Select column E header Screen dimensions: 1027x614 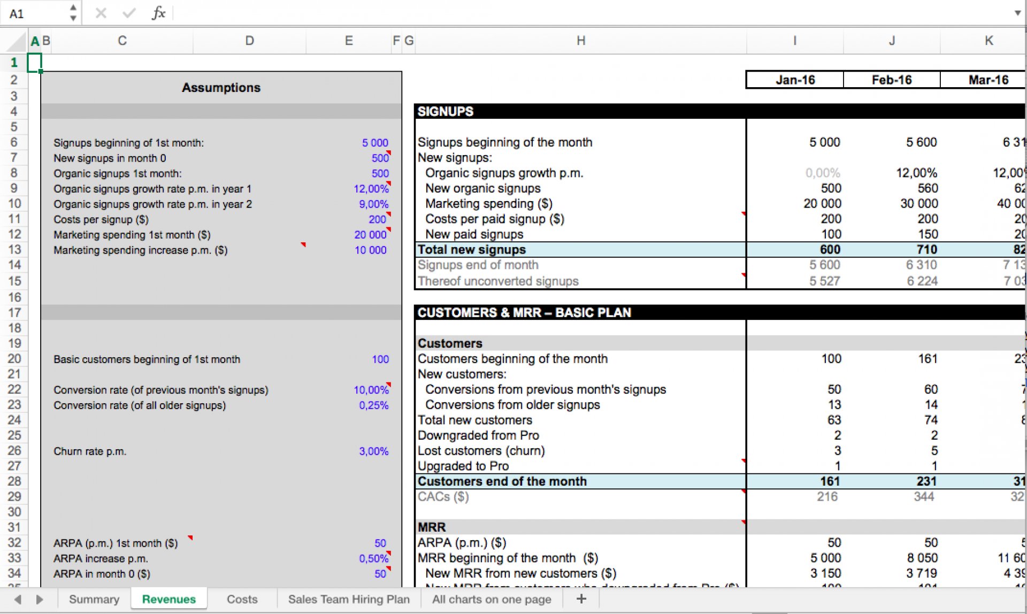pos(349,41)
